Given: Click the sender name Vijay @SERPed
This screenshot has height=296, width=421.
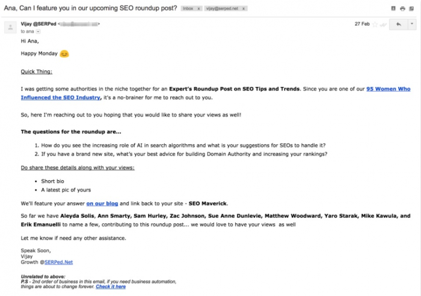Looking at the screenshot, I should click(x=38, y=24).
